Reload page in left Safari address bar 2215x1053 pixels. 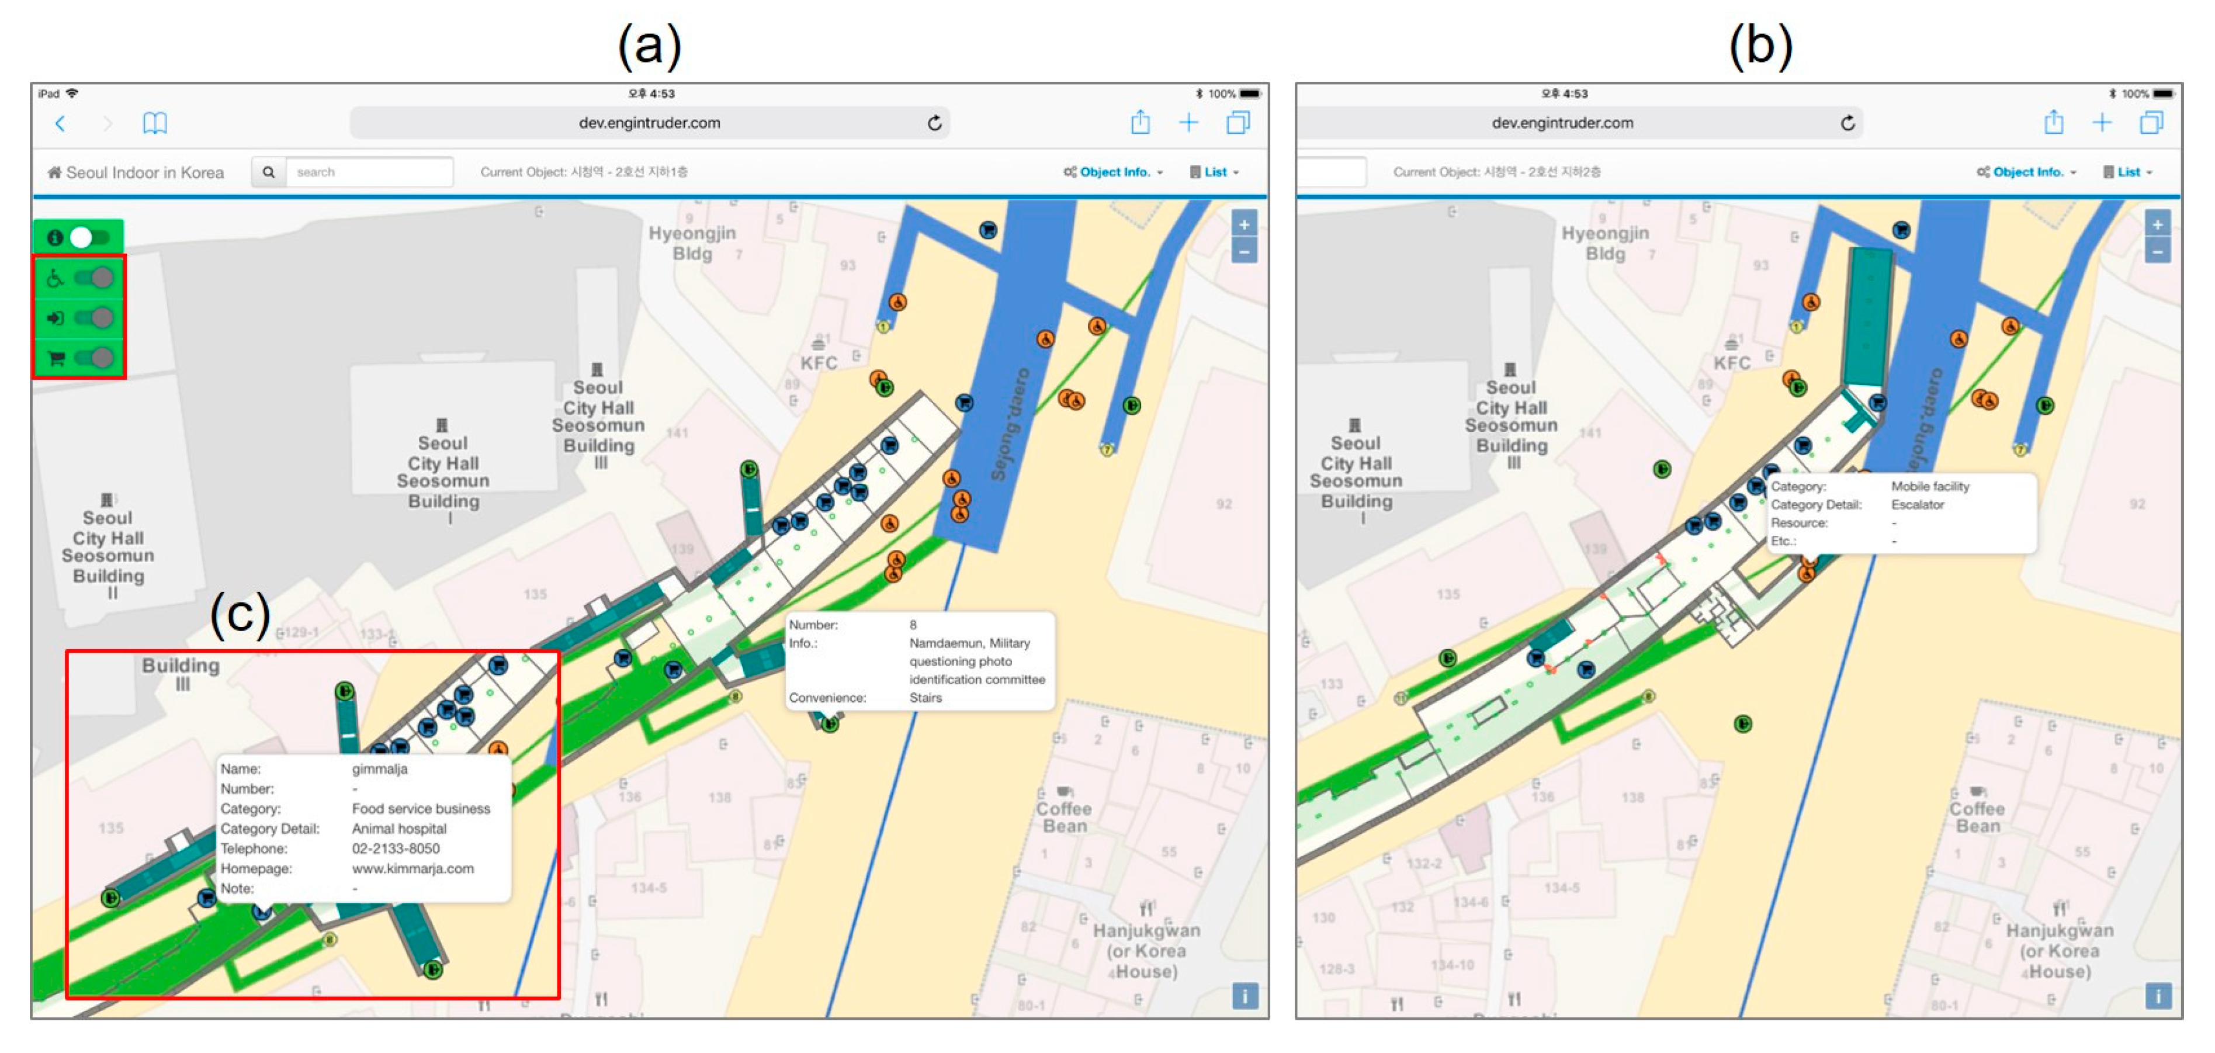click(x=935, y=123)
